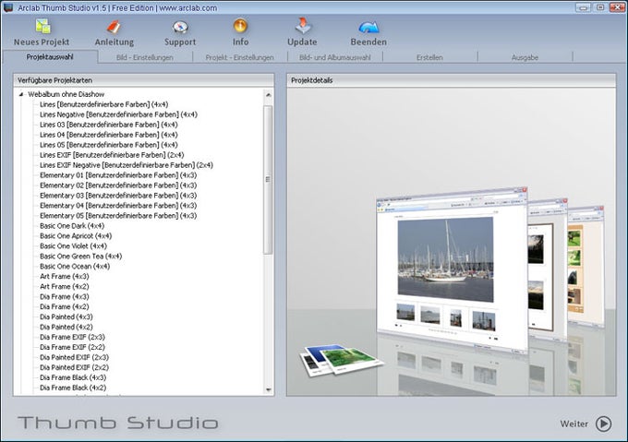The image size is (628, 442).
Task: Select Dia Frame EXIF (2x2)
Action: tap(72, 347)
